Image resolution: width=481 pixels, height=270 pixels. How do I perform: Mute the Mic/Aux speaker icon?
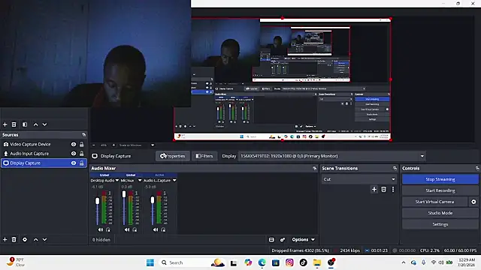(127, 229)
